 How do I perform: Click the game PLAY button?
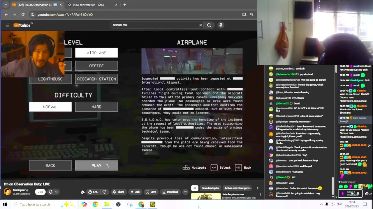coord(96,165)
